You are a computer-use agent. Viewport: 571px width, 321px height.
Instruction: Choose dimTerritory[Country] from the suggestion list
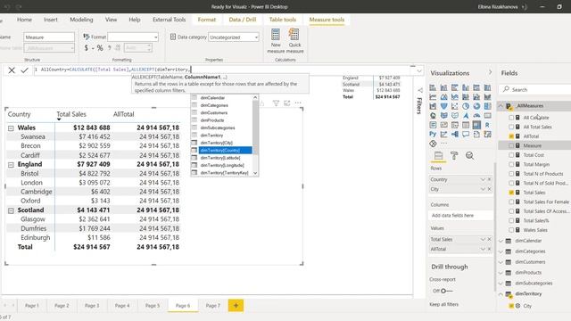click(221, 151)
